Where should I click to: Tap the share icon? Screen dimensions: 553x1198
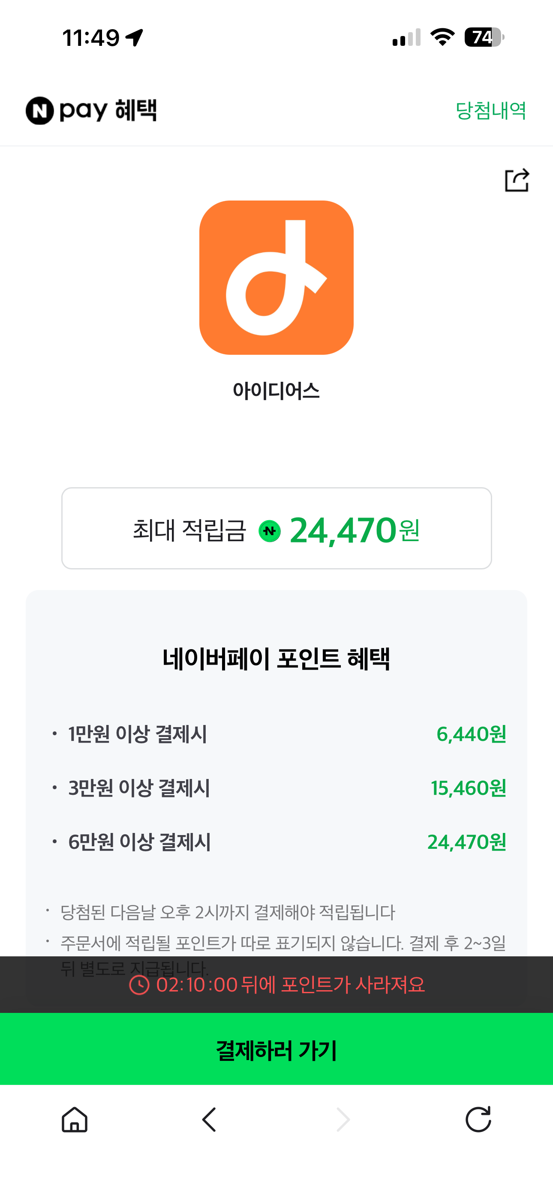click(x=517, y=180)
